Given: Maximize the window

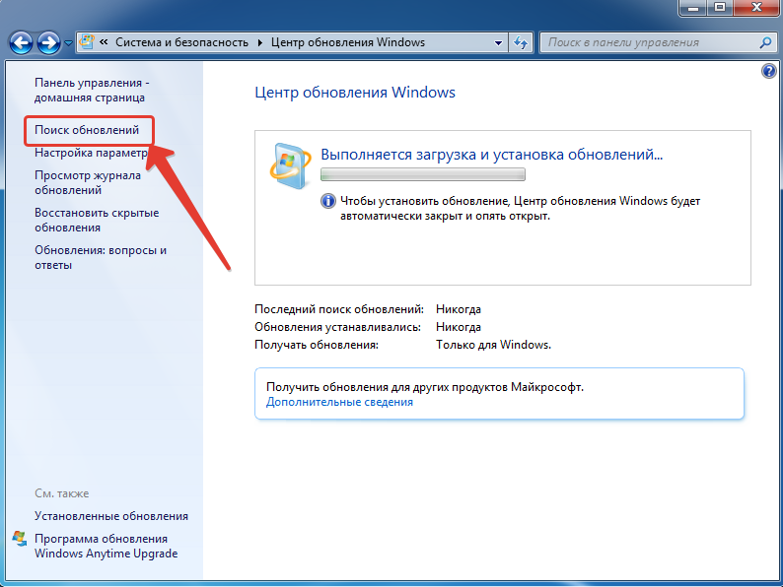Looking at the screenshot, I should 720,8.
